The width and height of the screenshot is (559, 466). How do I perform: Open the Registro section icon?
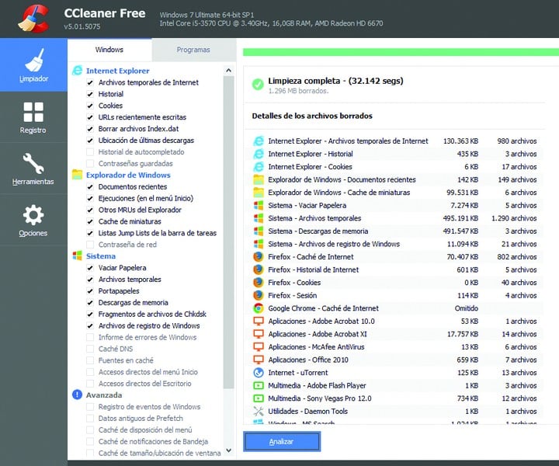point(33,112)
